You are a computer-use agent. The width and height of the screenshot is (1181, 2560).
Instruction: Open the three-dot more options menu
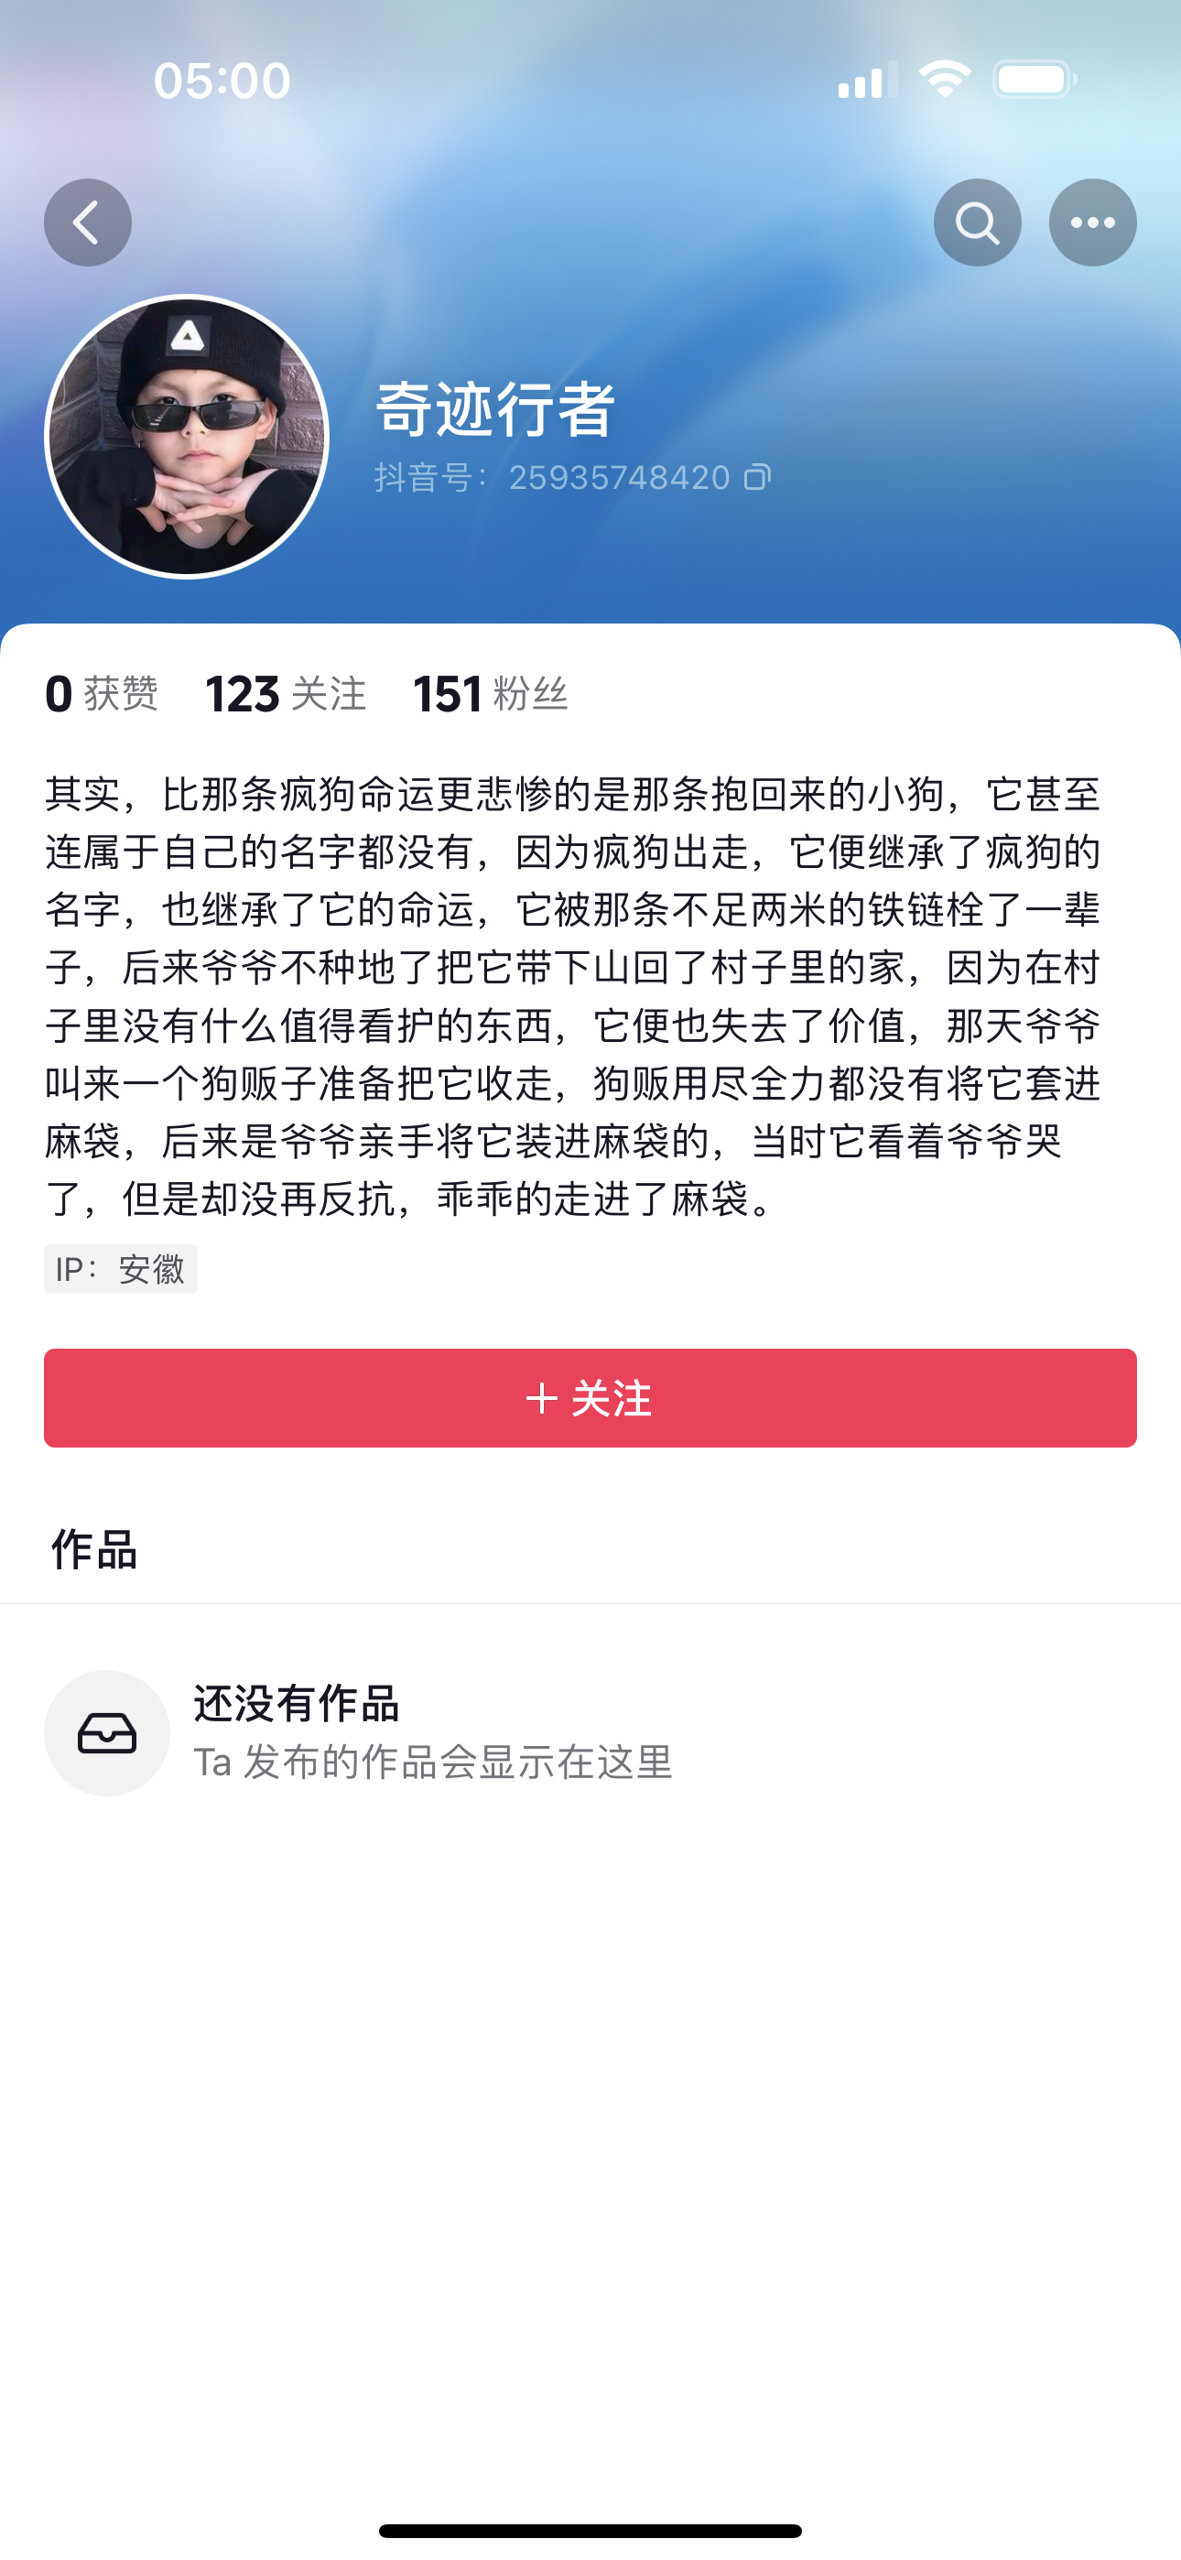pos(1092,222)
